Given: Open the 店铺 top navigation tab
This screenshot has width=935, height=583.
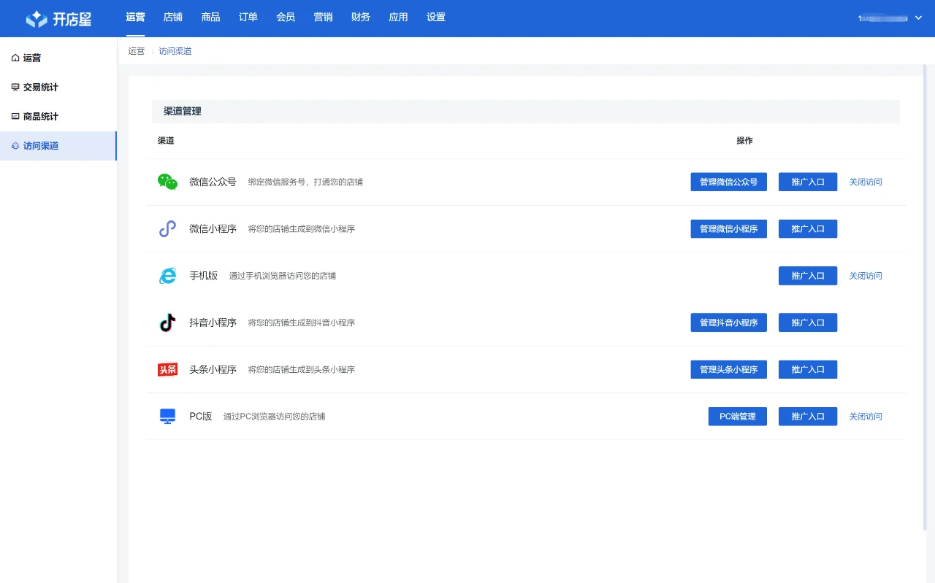Looking at the screenshot, I should [x=173, y=18].
